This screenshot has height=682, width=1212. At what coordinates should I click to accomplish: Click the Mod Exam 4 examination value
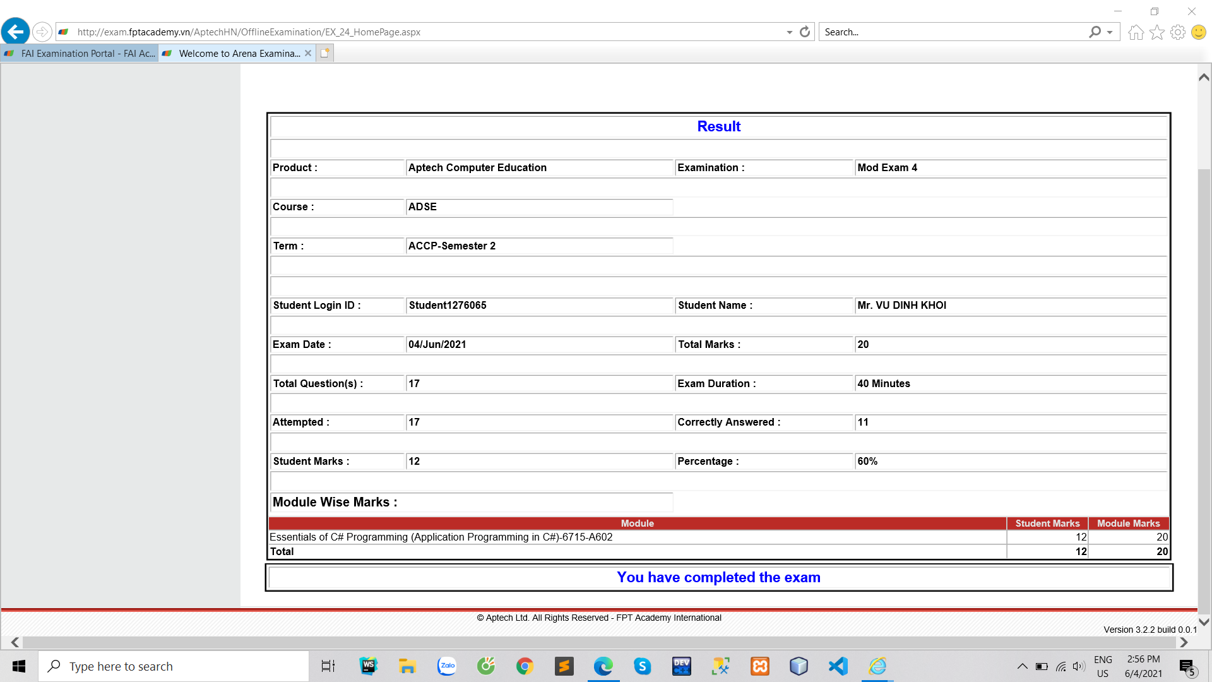point(887,168)
